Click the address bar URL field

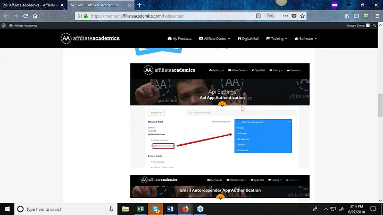coord(171,16)
